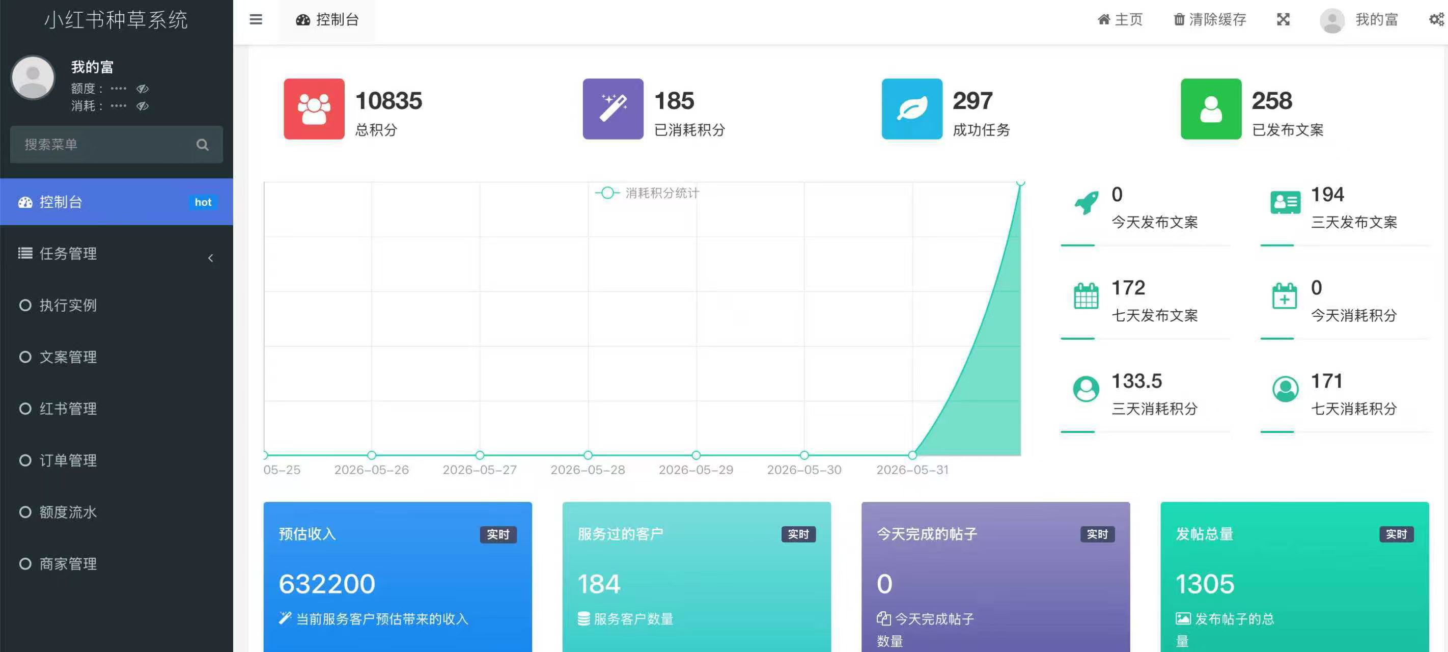Click the 2026-05-28 chart data point
This screenshot has height=652, width=1448.
[x=588, y=455]
